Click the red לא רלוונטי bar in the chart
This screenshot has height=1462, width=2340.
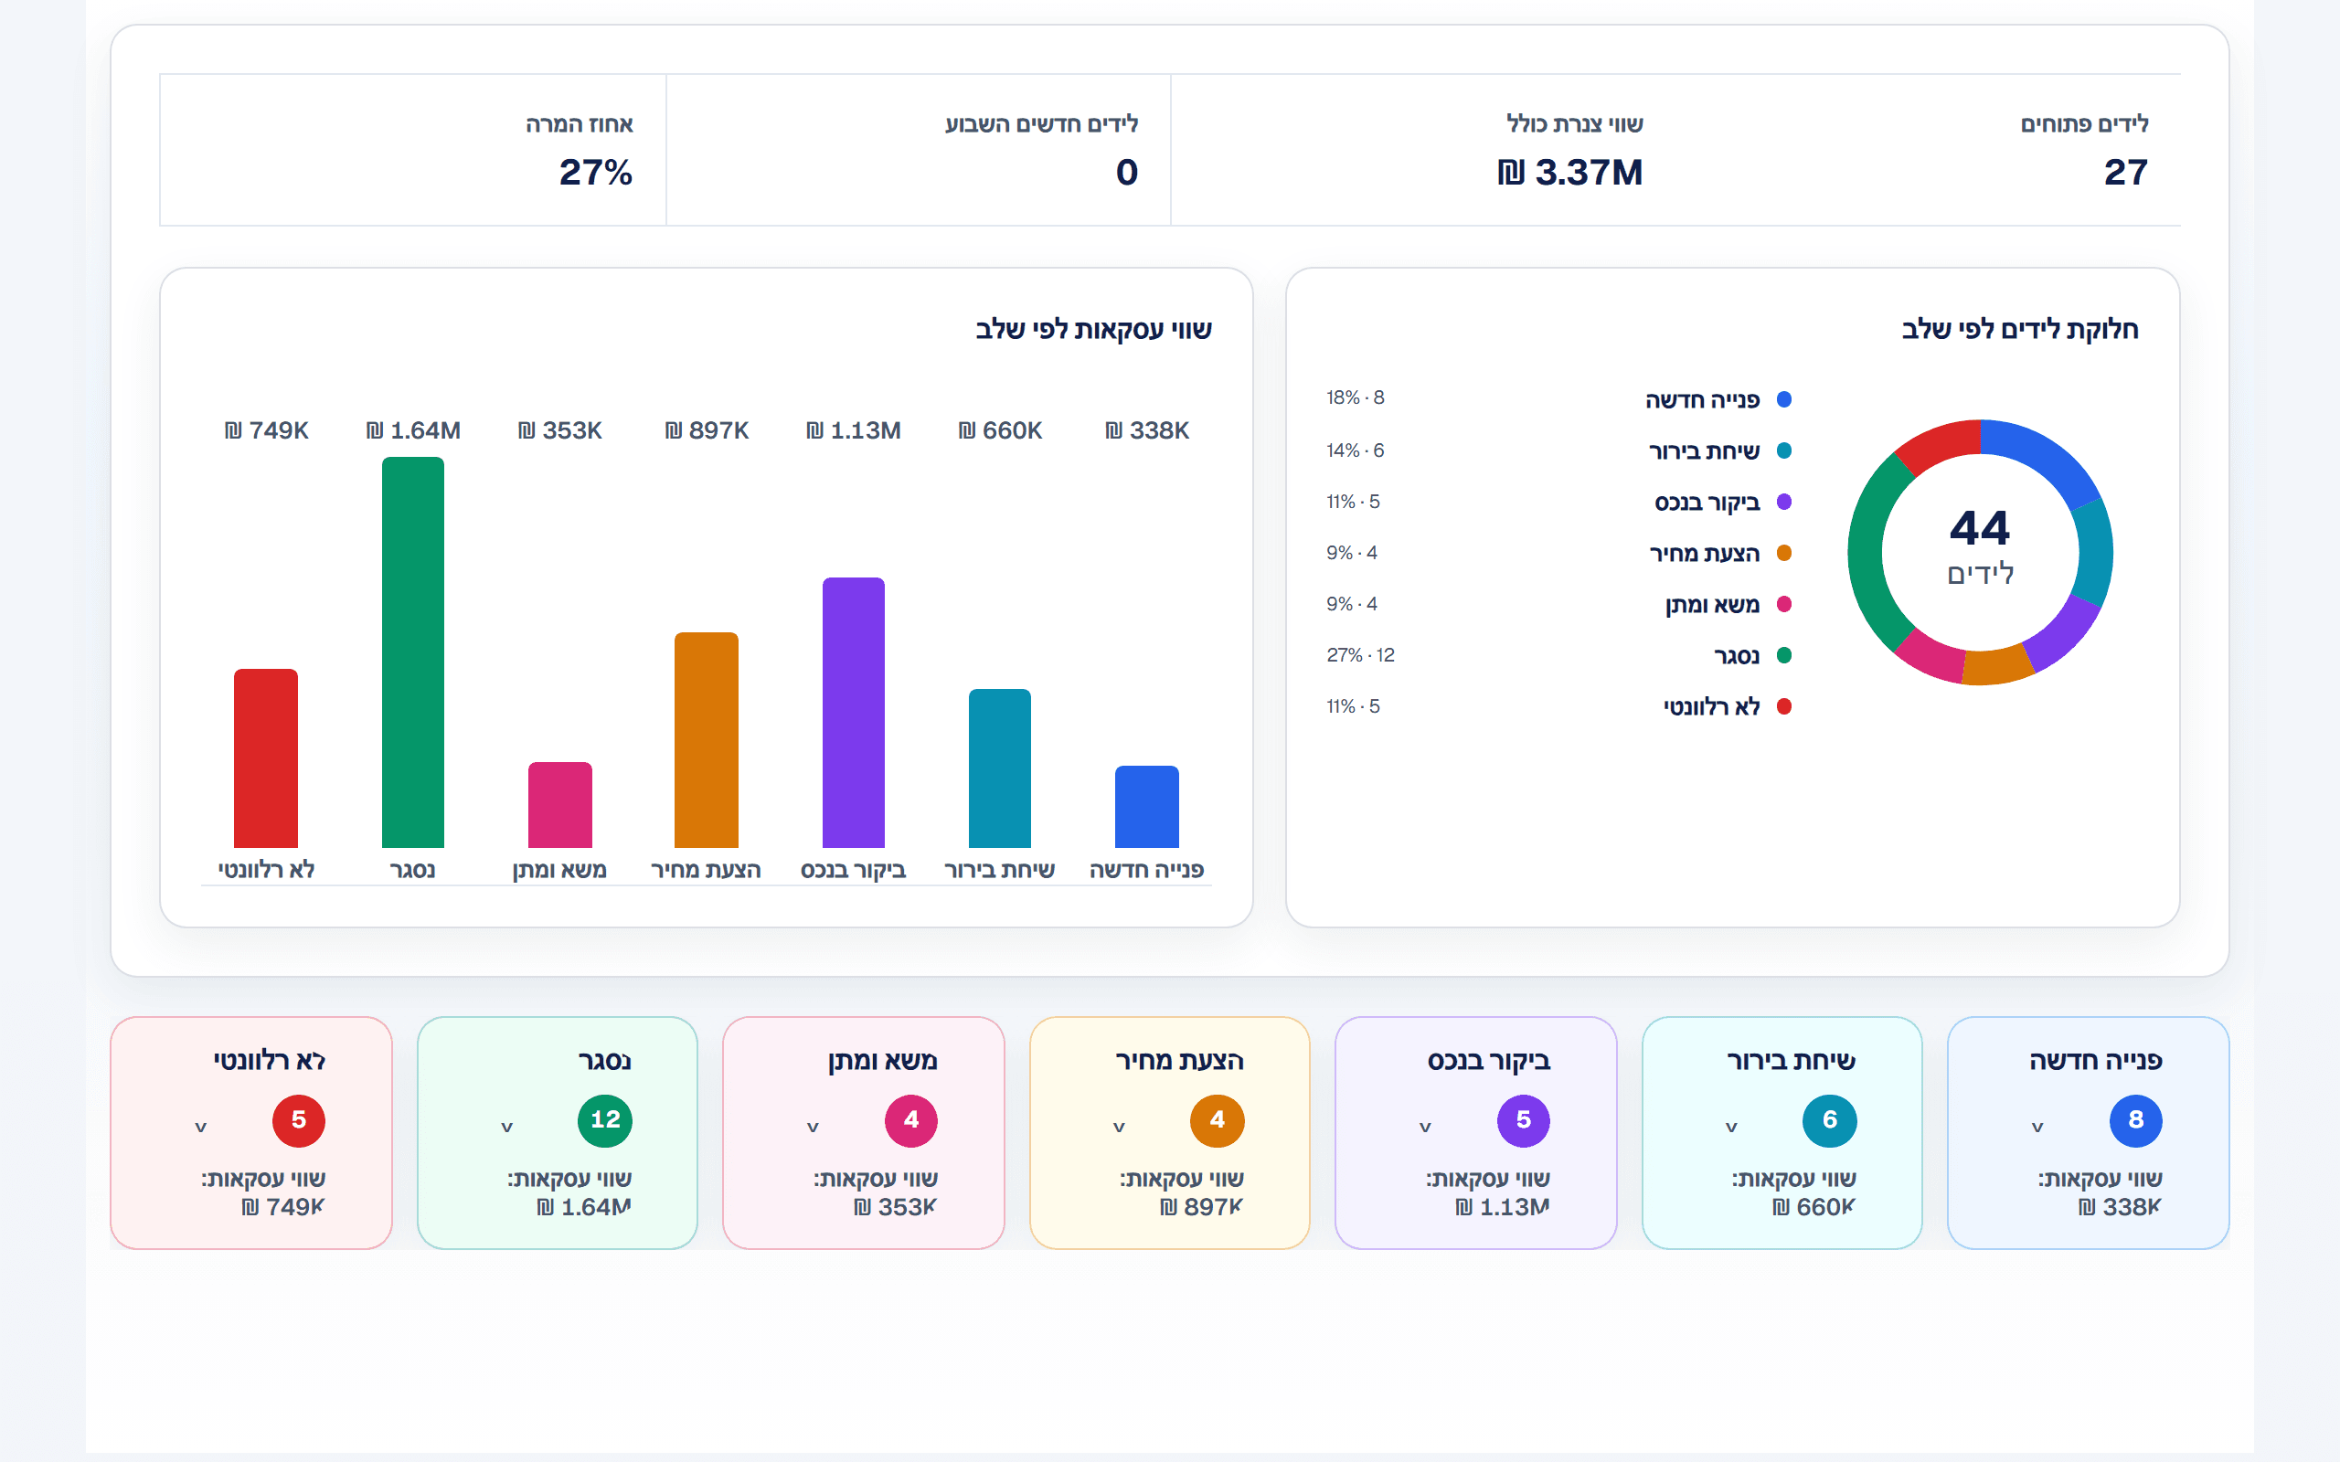266,758
